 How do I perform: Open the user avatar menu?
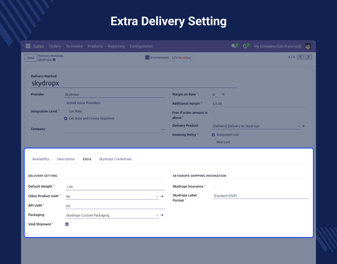(x=308, y=46)
